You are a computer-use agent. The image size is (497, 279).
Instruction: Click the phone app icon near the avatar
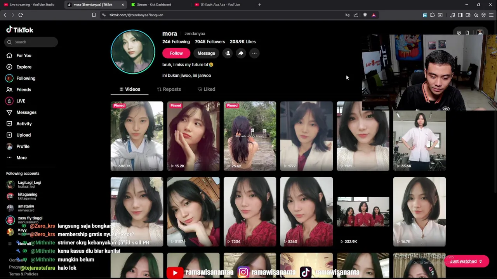tap(467, 33)
